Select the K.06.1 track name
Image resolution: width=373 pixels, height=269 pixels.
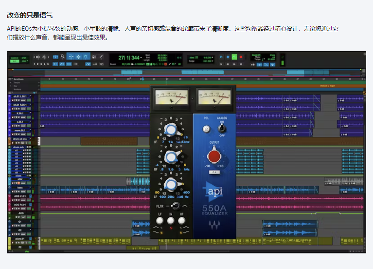20,113
